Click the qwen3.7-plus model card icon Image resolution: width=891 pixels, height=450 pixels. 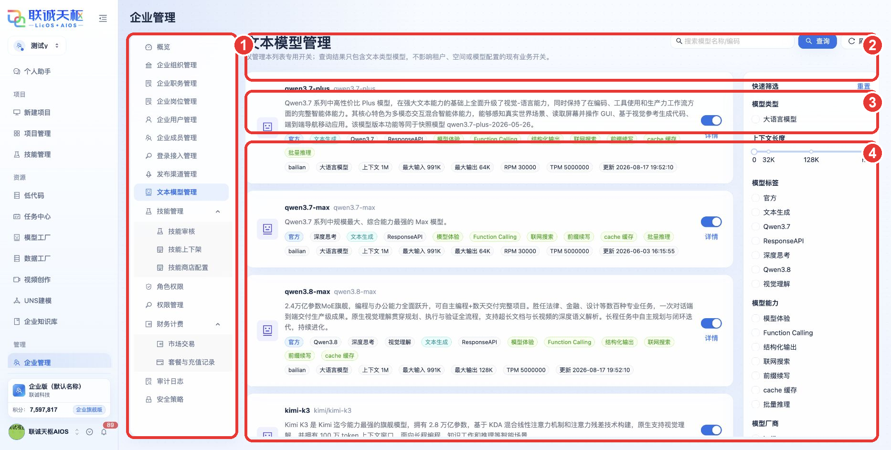tap(267, 127)
